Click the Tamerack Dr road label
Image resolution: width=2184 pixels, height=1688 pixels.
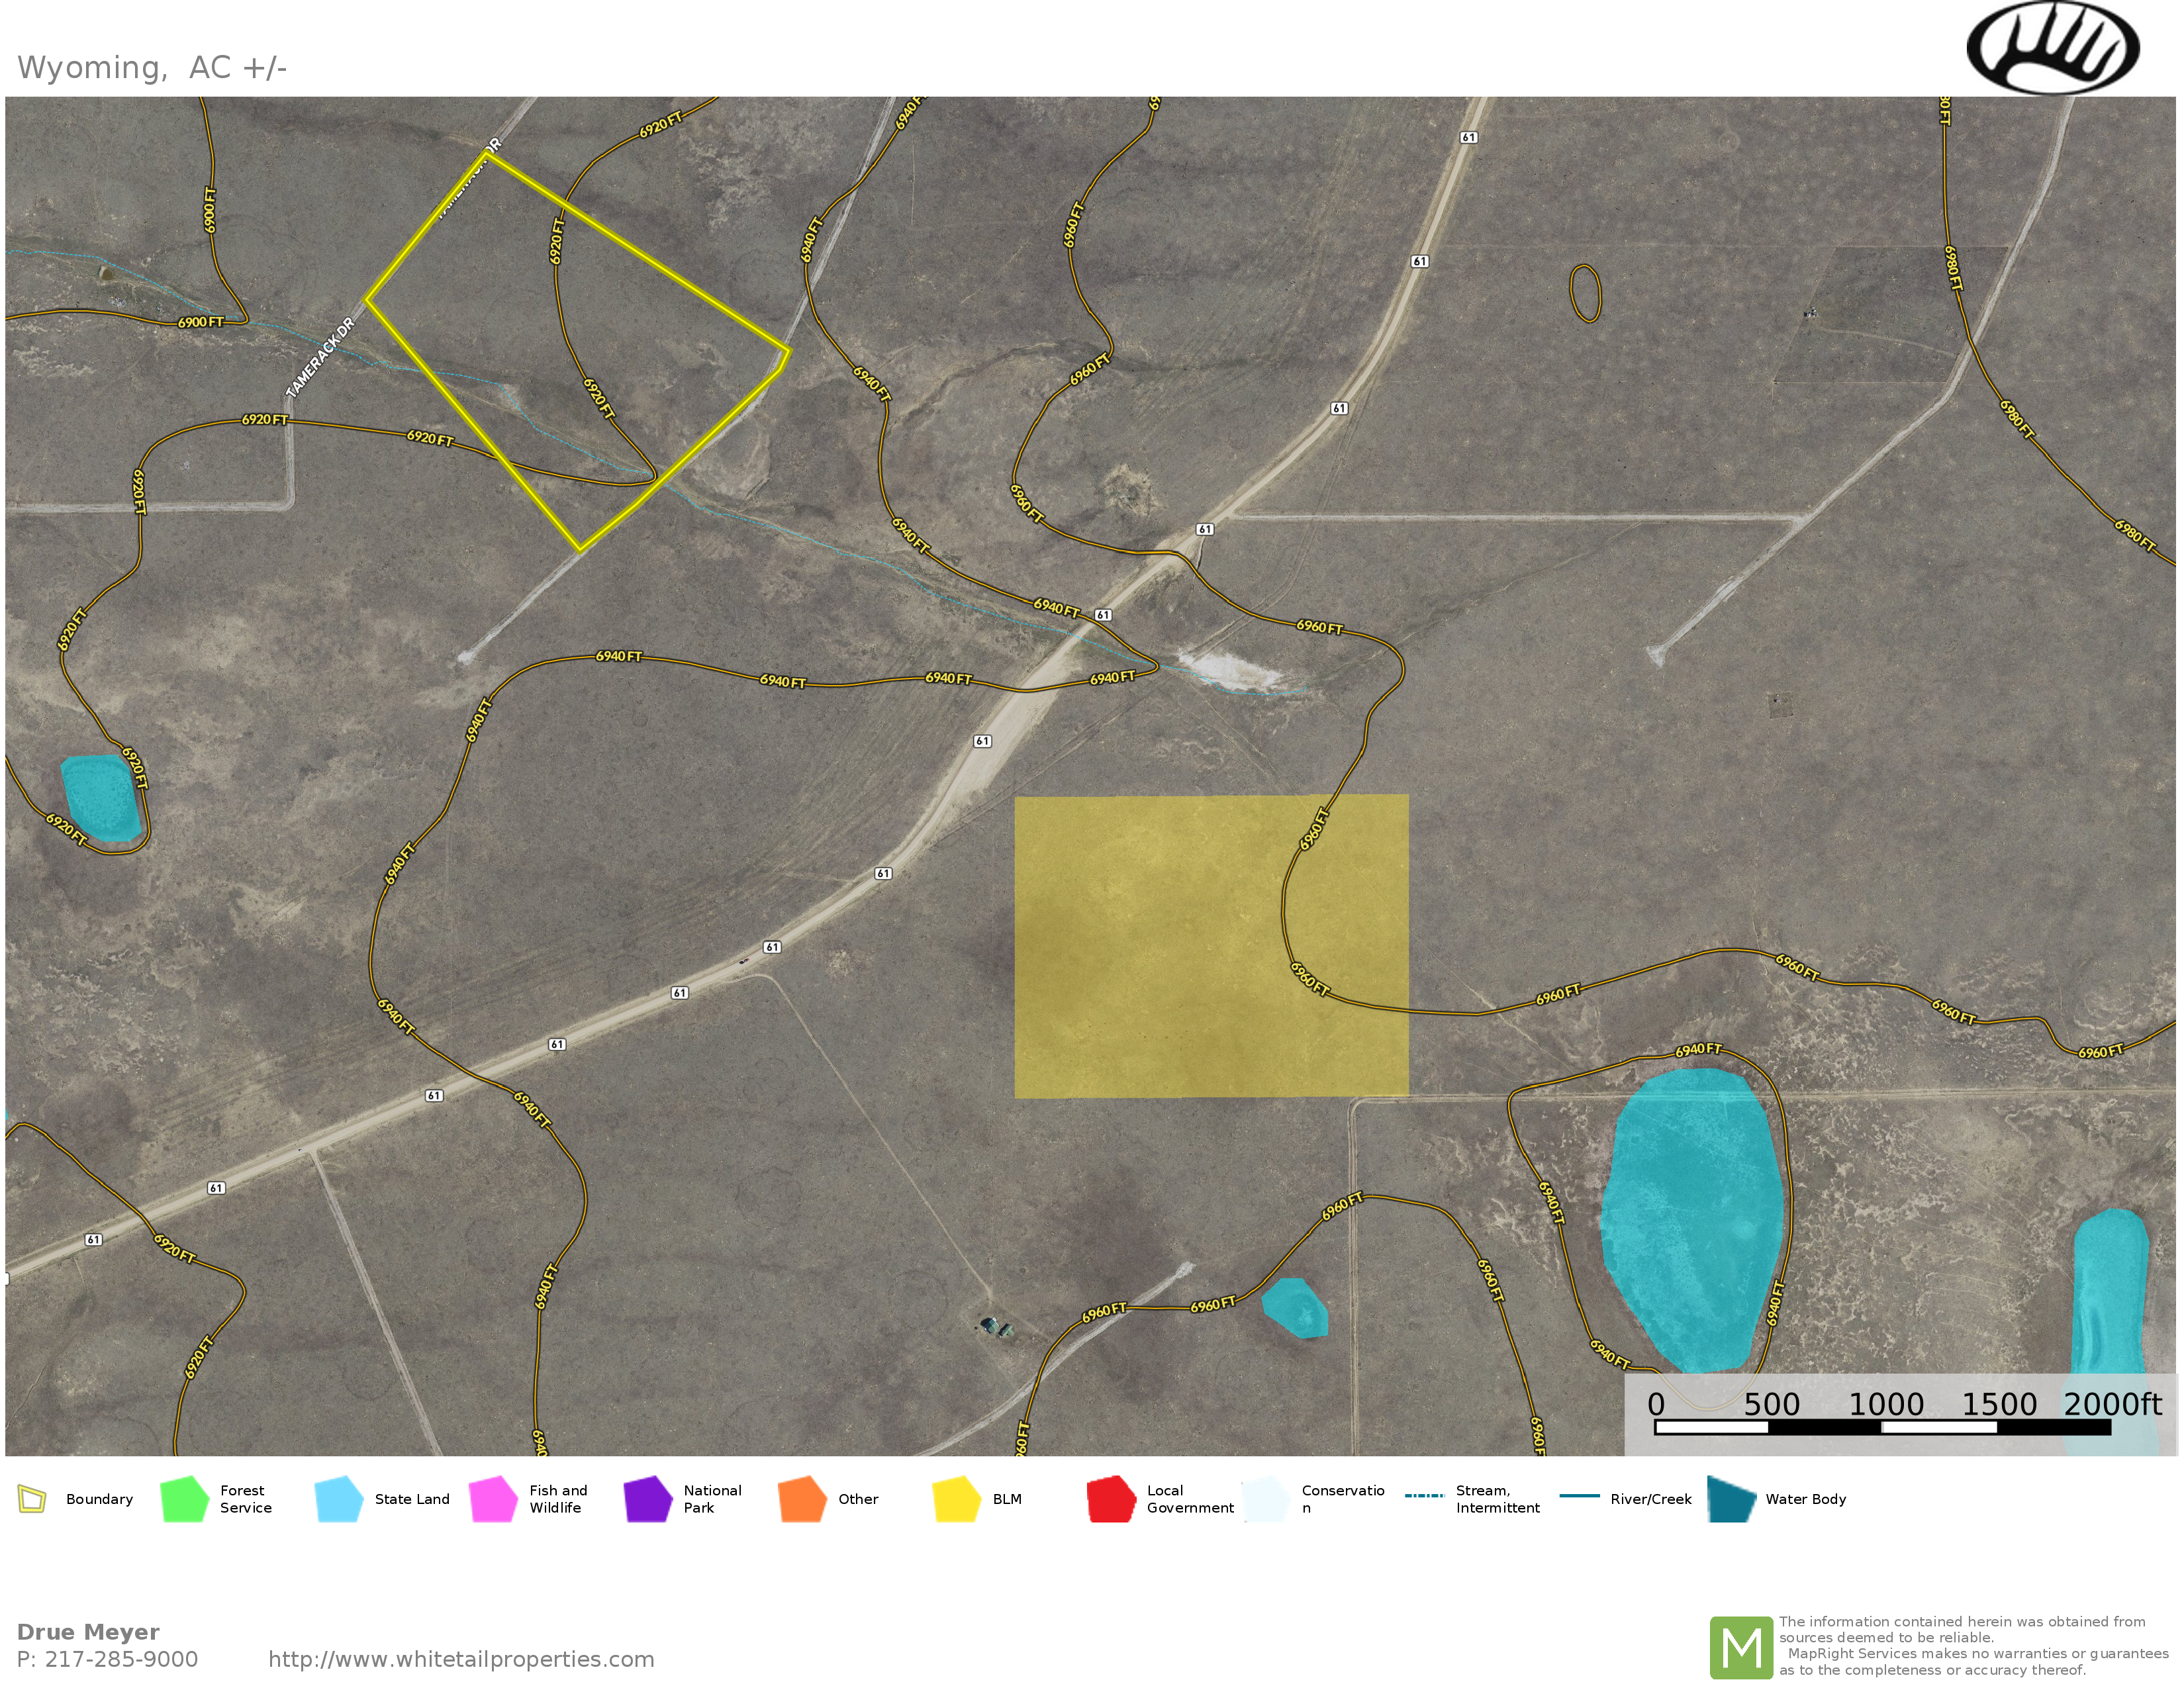click(x=320, y=358)
